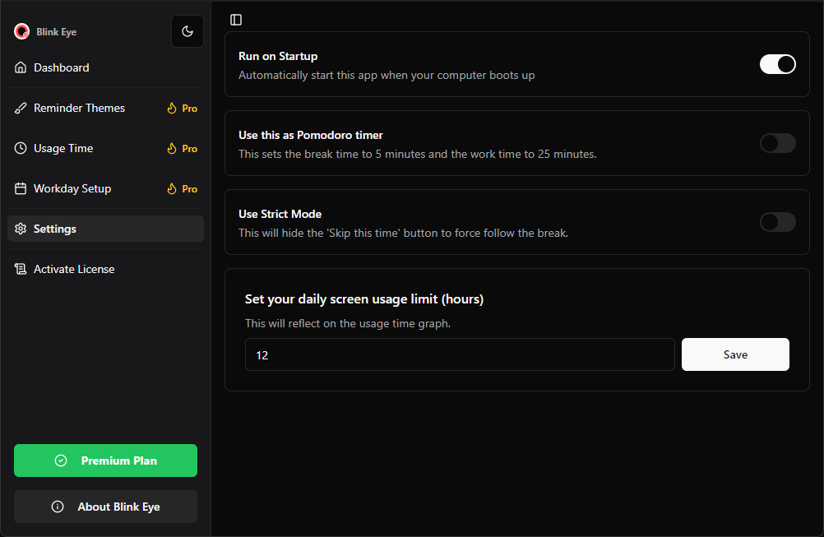Image resolution: width=824 pixels, height=537 pixels.
Task: Click the flame Pro badge beside Usage Time
Action: pyautogui.click(x=182, y=149)
